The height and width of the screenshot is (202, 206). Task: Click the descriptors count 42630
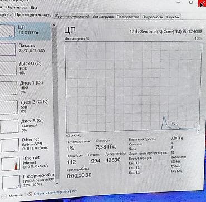pos(113,160)
